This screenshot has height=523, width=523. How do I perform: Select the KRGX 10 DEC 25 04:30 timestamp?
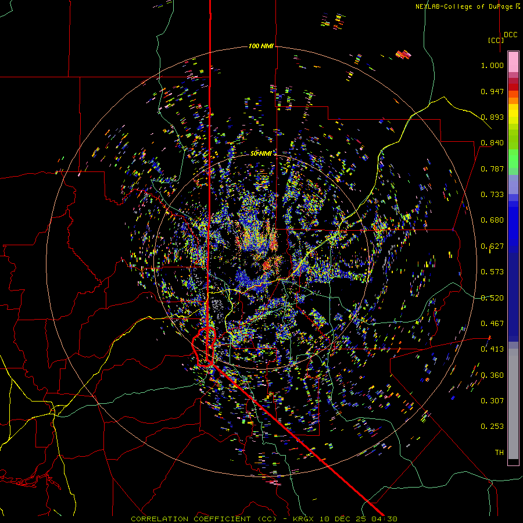point(345,519)
